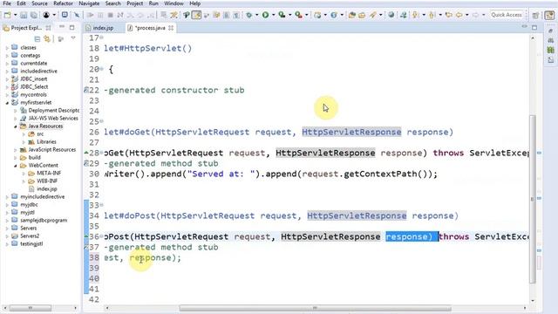Toggle code folding at line 33
This screenshot has height=314, width=558.
coord(102,205)
